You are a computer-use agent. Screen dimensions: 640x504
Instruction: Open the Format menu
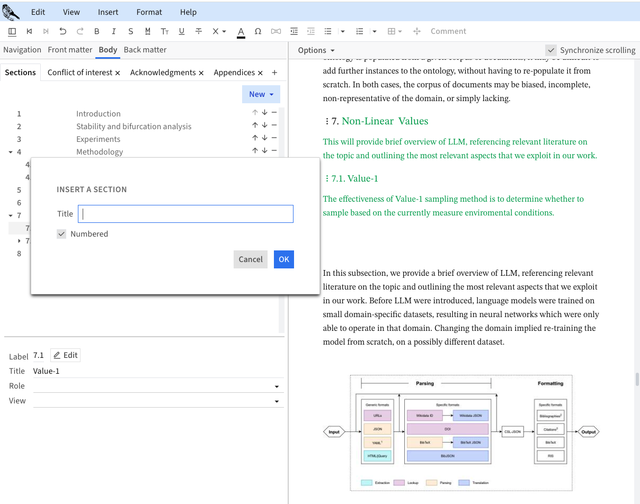149,12
